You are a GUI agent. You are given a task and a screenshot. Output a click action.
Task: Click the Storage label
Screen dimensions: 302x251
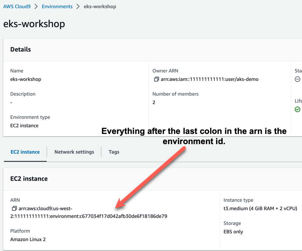coord(232,223)
